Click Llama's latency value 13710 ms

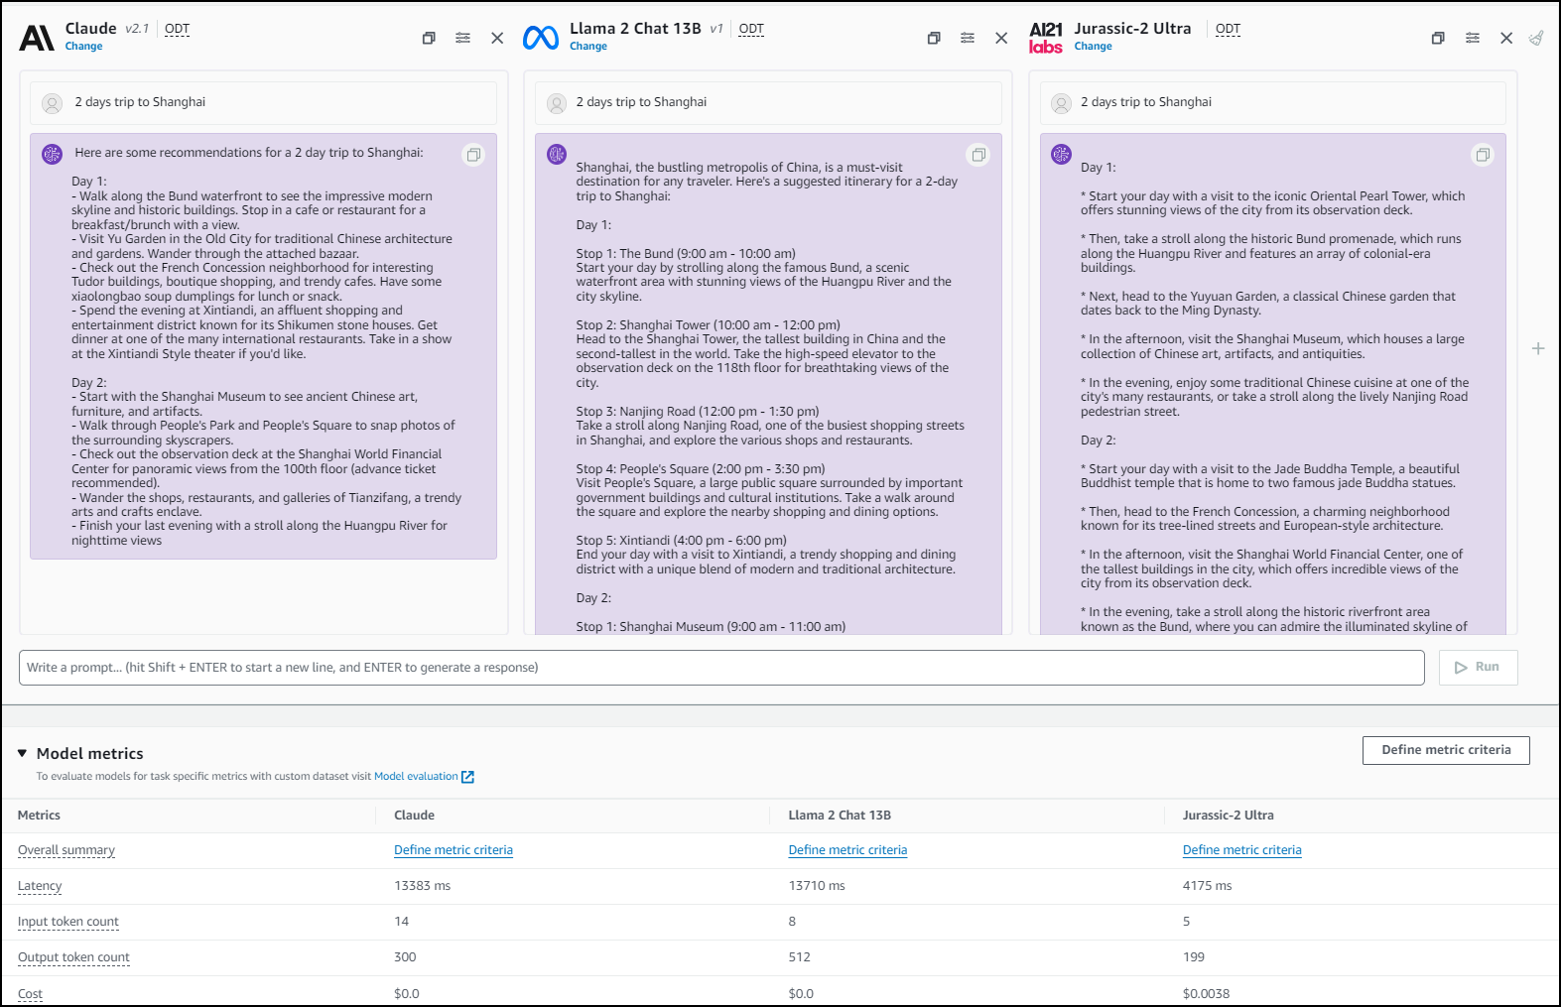[817, 886]
